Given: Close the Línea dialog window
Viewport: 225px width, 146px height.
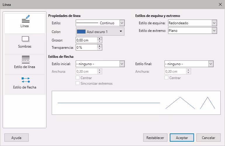Looking at the screenshot, I should (220, 4).
